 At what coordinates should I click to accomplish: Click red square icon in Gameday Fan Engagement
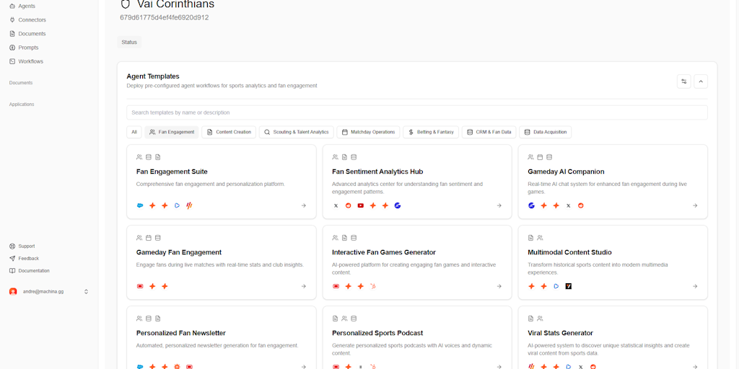140,286
